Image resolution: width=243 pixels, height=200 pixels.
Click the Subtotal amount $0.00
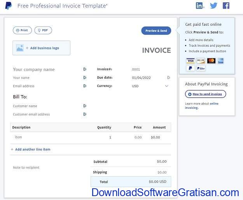(x=162, y=161)
